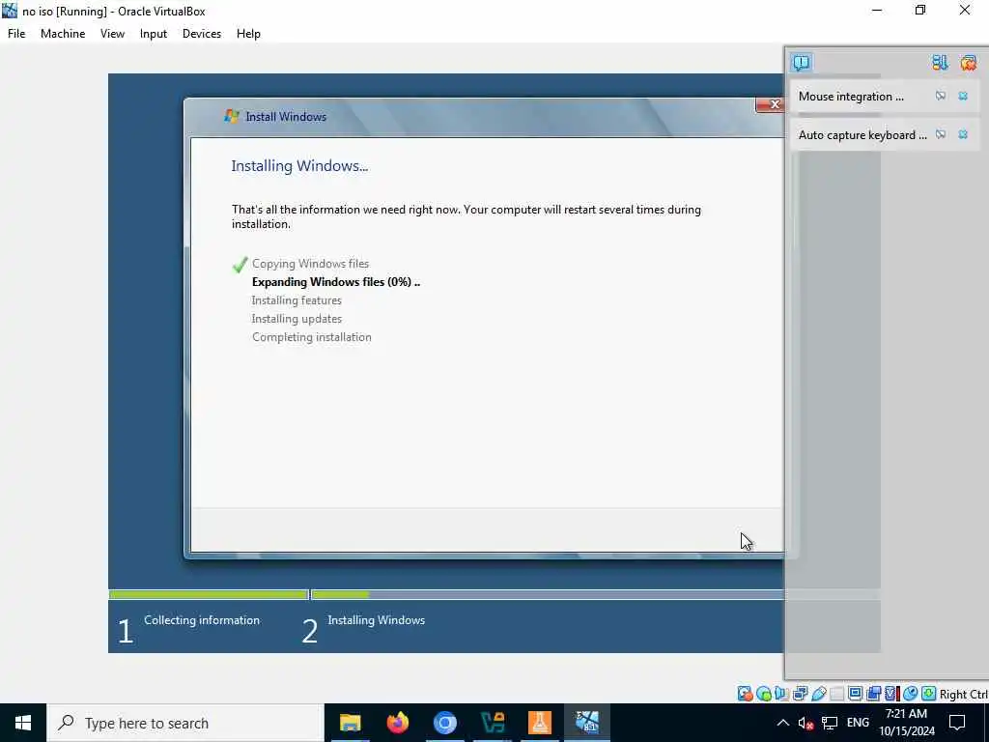989x742 pixels.
Task: Click the mouse integration status icon
Action: (910, 694)
